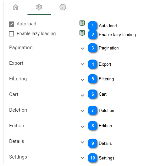141x166 pixels.
Task: Expand the Settings section chevron
Action: pyautogui.click(x=82, y=158)
